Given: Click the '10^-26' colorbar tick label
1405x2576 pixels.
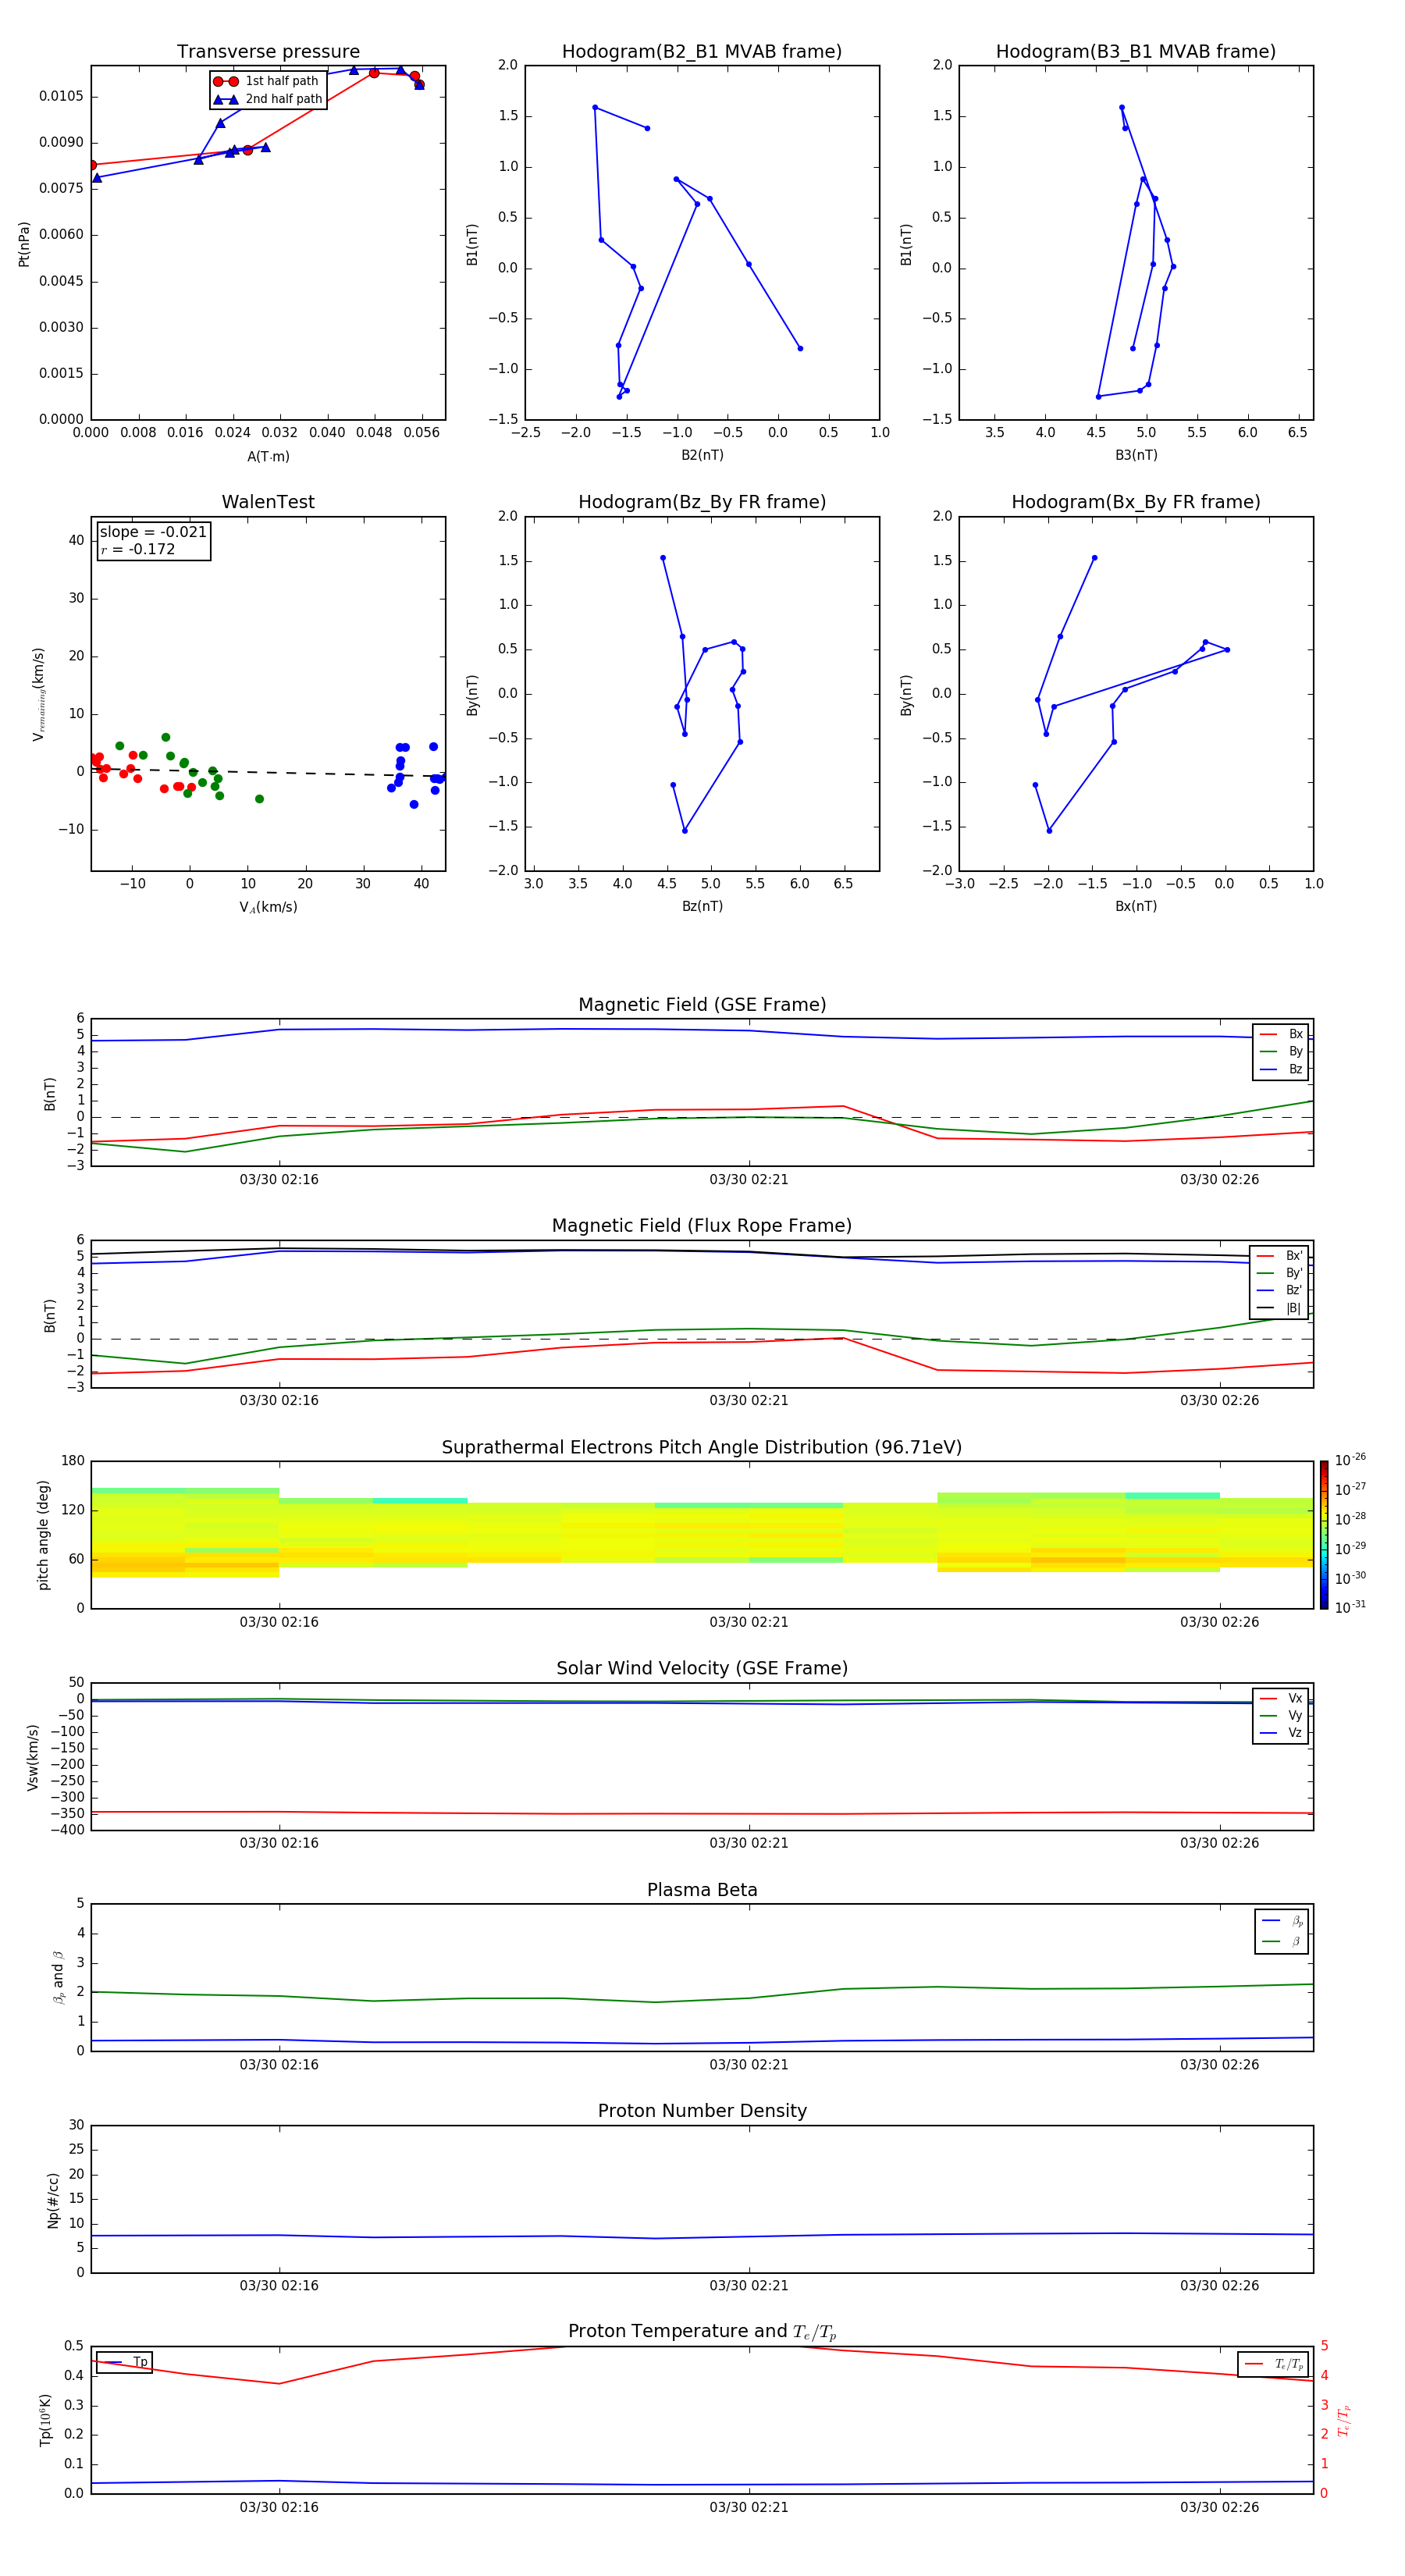Looking at the screenshot, I should [1350, 1460].
